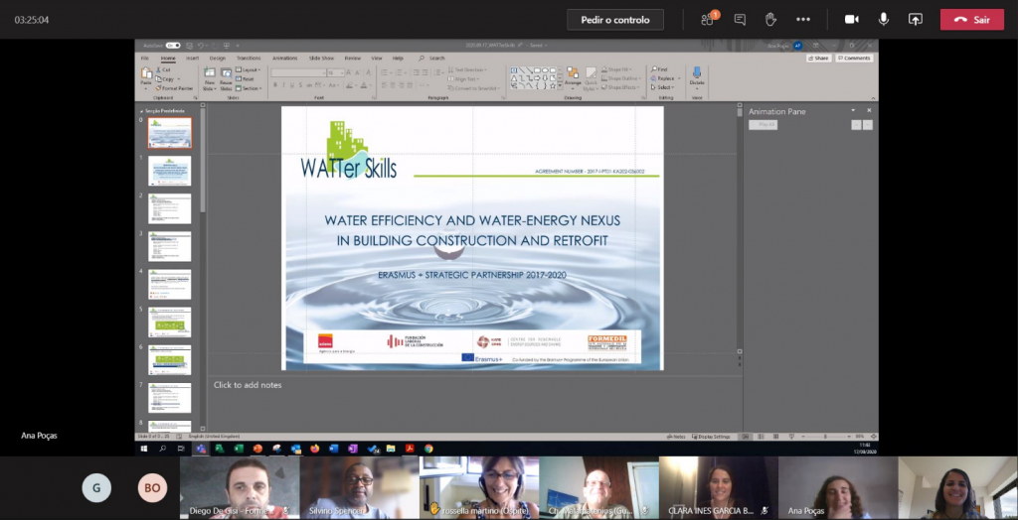
Task: Toggle the Teams camera on or off
Action: click(851, 20)
